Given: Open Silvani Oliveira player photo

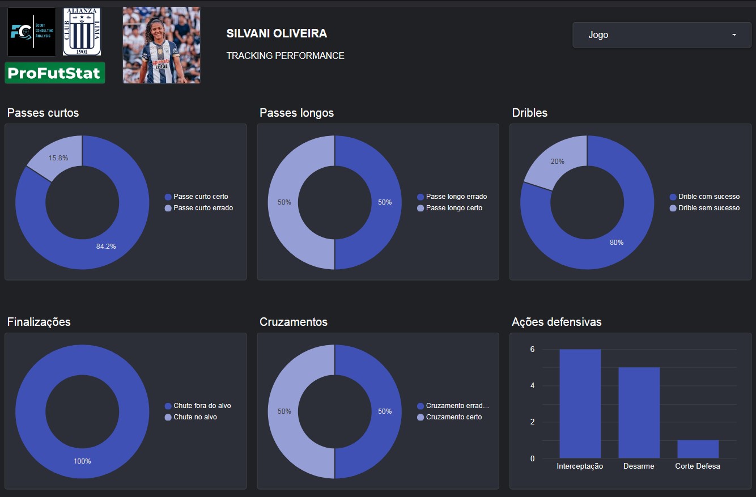Looking at the screenshot, I should (x=162, y=45).
